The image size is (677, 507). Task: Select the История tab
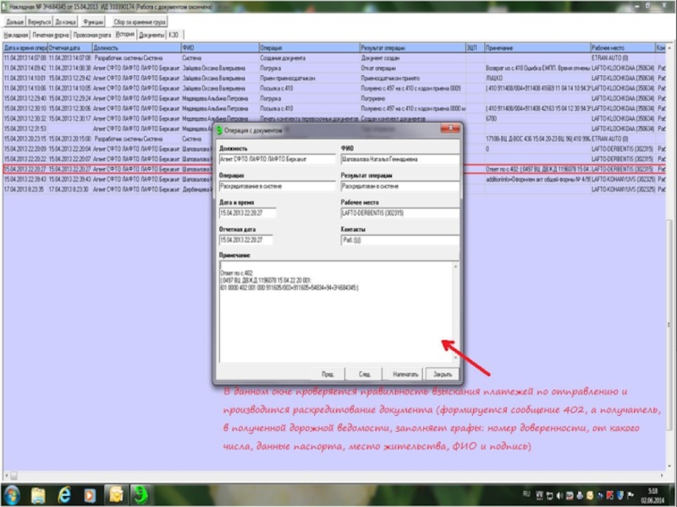(x=124, y=35)
